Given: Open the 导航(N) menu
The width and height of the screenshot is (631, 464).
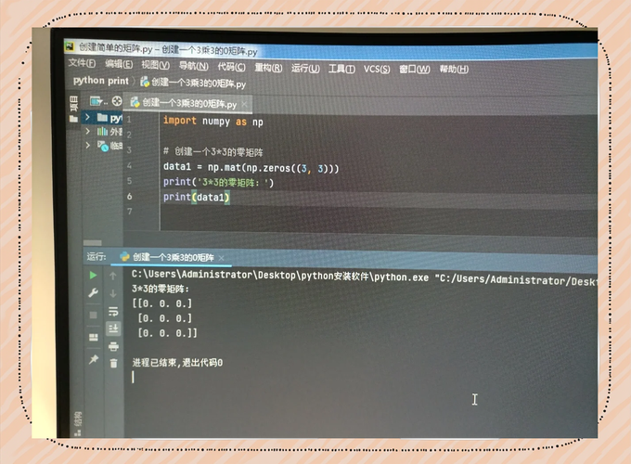Looking at the screenshot, I should pos(194,66).
